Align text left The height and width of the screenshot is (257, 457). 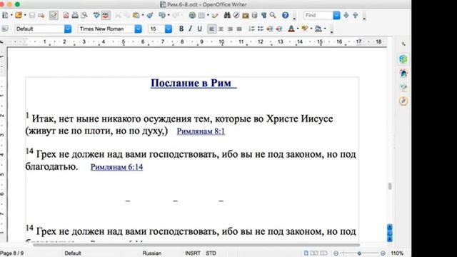[212, 29]
